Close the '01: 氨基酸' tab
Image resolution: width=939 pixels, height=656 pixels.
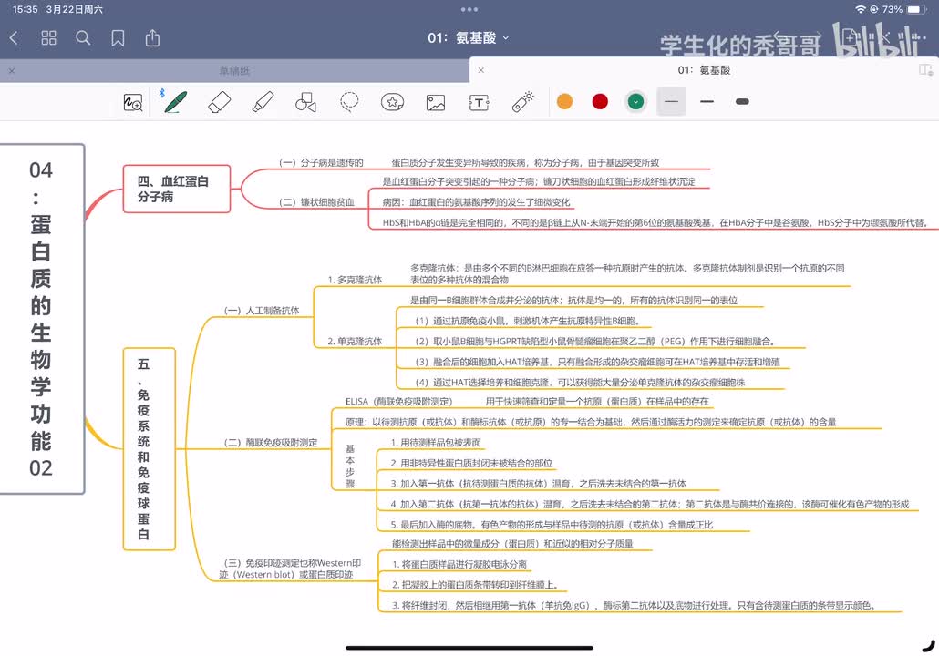[480, 70]
